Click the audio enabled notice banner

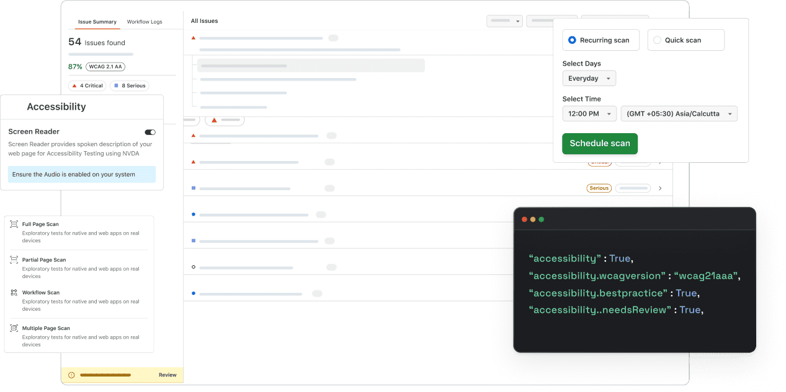[82, 175]
